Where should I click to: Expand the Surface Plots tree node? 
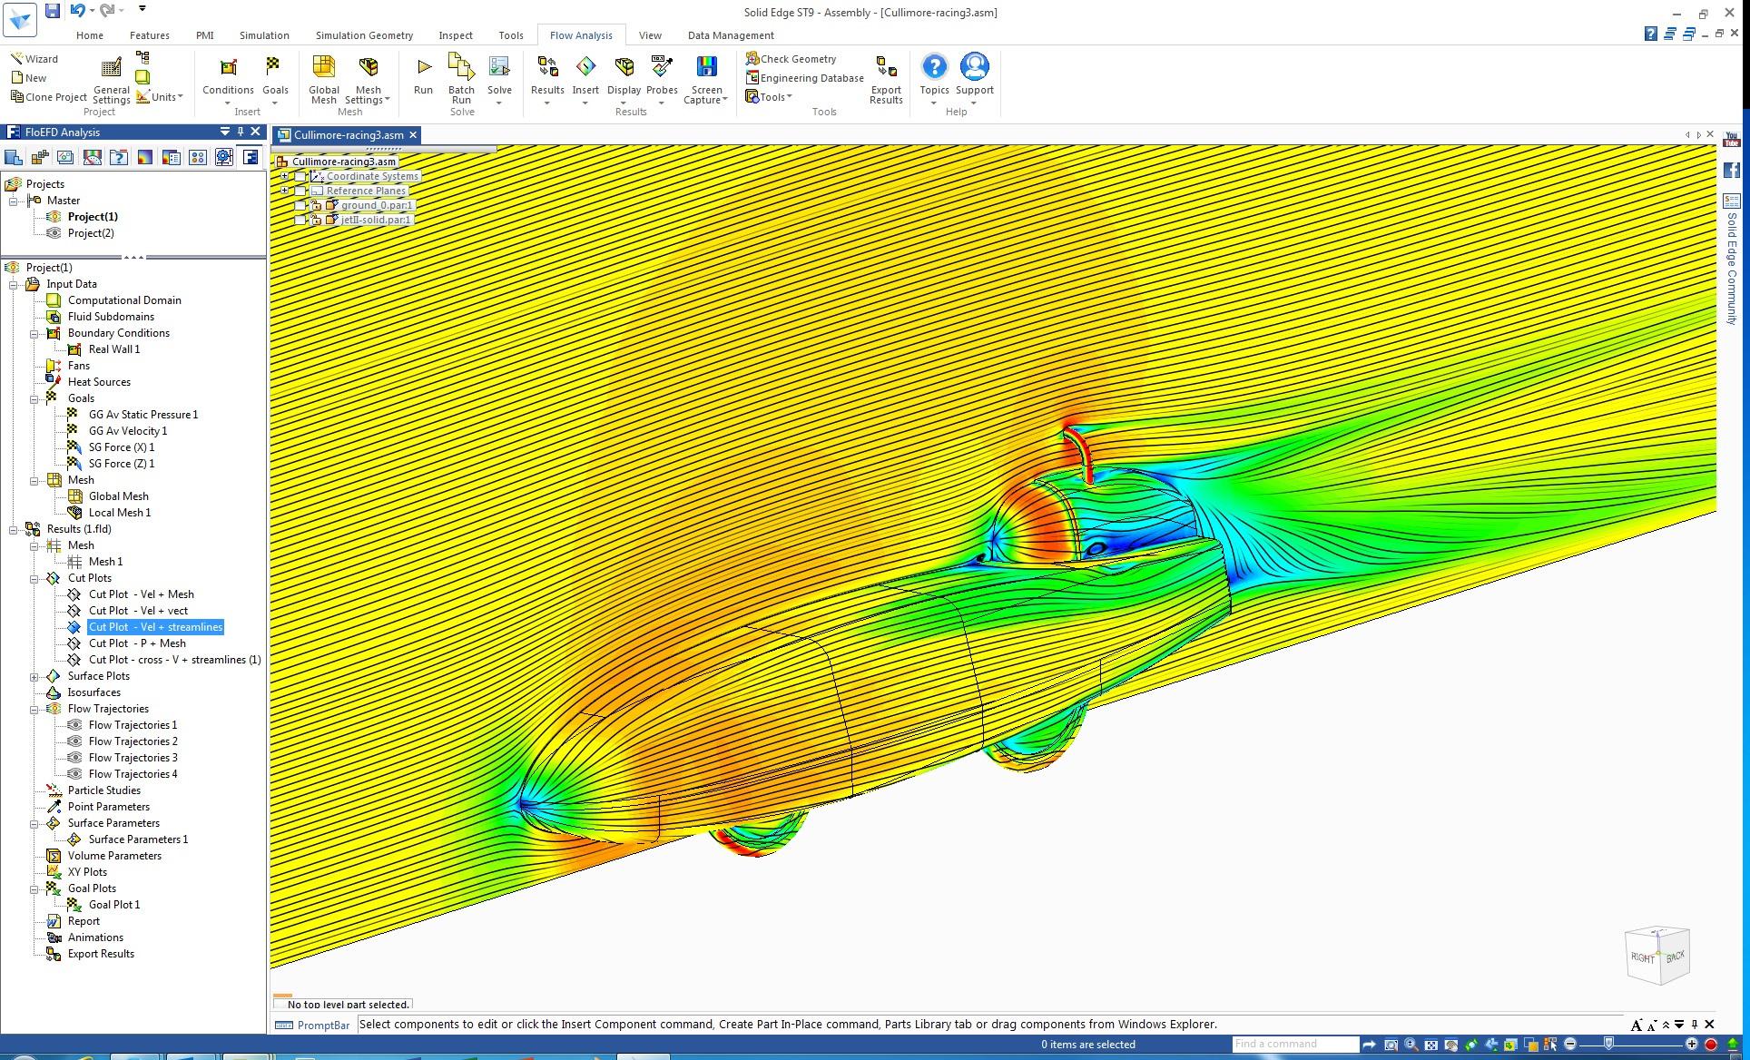34,677
